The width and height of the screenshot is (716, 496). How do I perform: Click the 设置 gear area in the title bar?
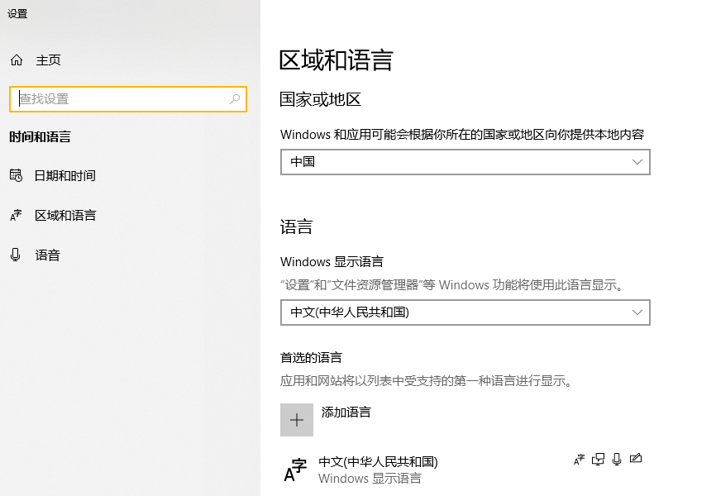pos(18,13)
